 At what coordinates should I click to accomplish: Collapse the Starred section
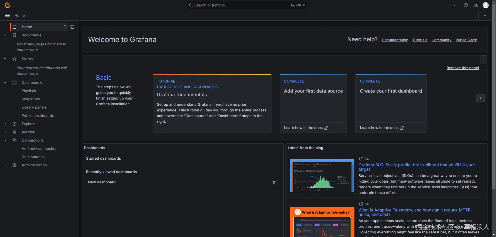[5, 59]
